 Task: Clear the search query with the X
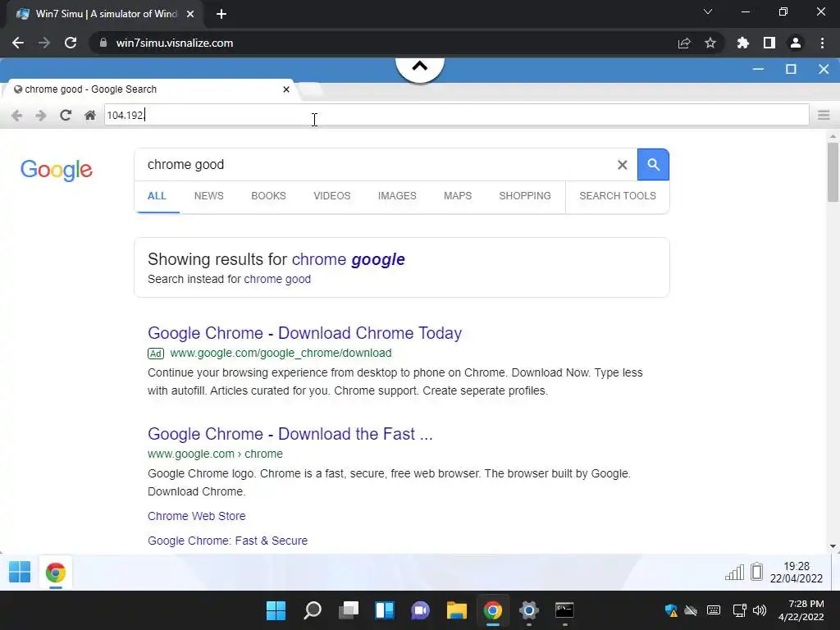click(622, 165)
